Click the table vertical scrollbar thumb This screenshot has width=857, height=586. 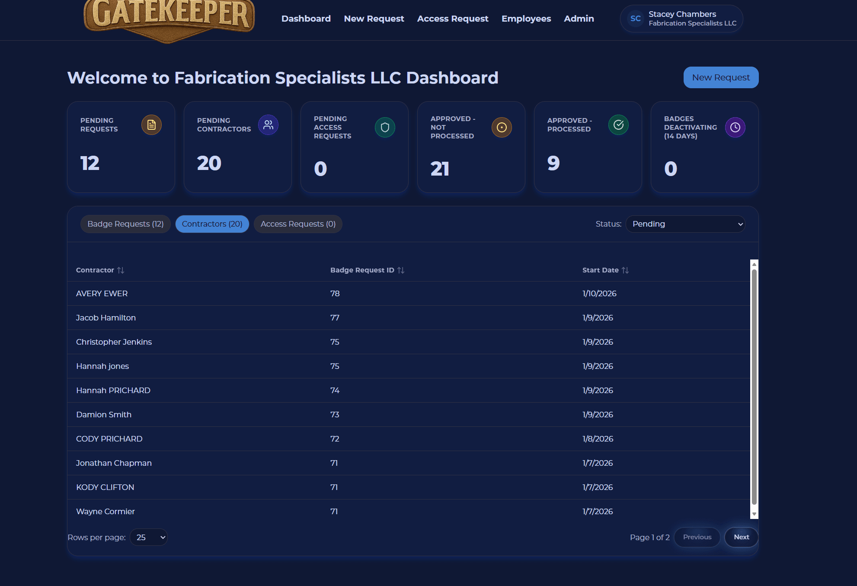[754, 387]
